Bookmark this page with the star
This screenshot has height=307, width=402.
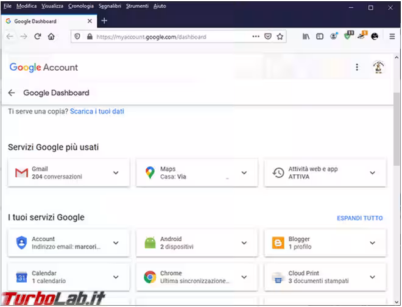point(280,37)
